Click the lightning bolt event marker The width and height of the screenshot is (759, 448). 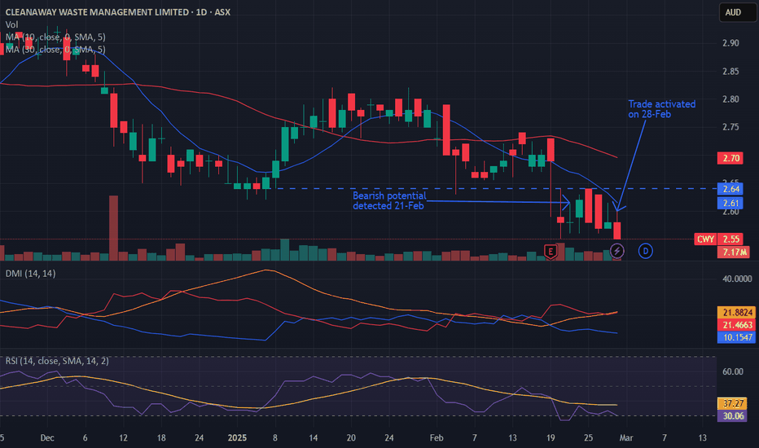[x=617, y=251]
